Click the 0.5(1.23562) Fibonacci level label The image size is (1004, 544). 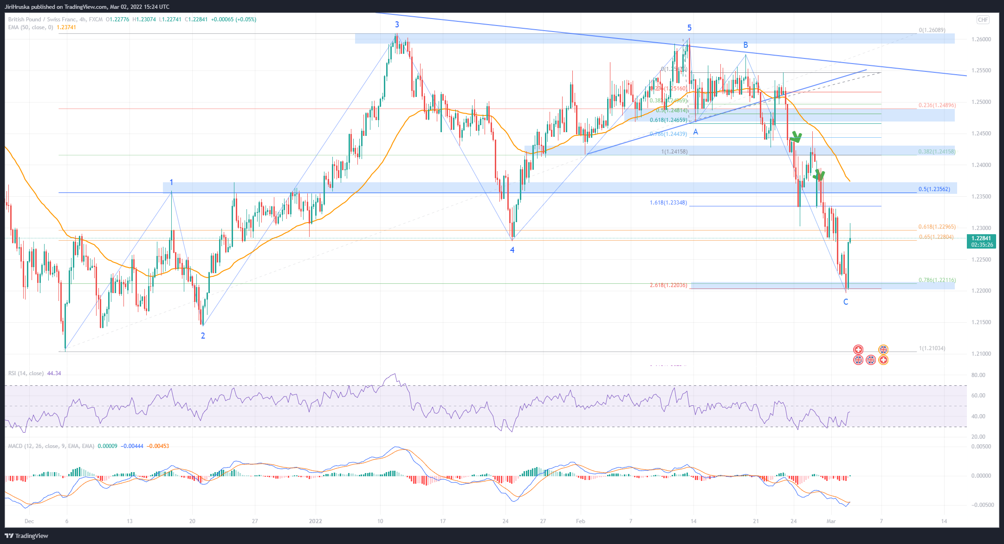934,189
